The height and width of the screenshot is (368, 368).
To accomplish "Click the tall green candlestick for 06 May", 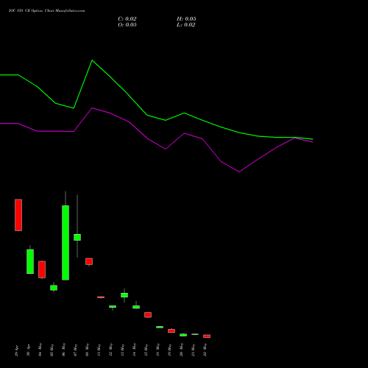I will (x=66, y=243).
